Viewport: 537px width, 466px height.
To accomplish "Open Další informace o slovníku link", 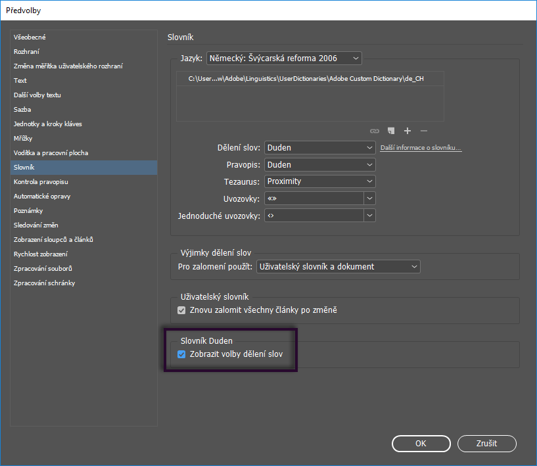I will pyautogui.click(x=421, y=148).
